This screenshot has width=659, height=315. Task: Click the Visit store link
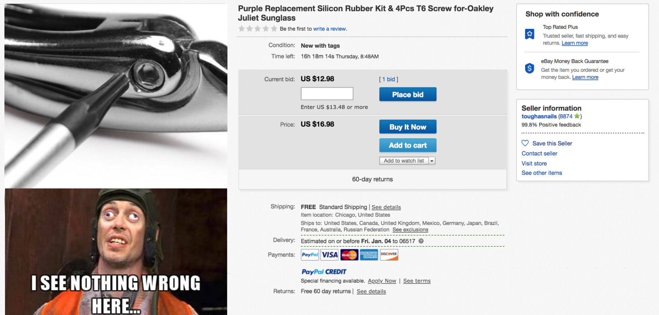(x=534, y=163)
